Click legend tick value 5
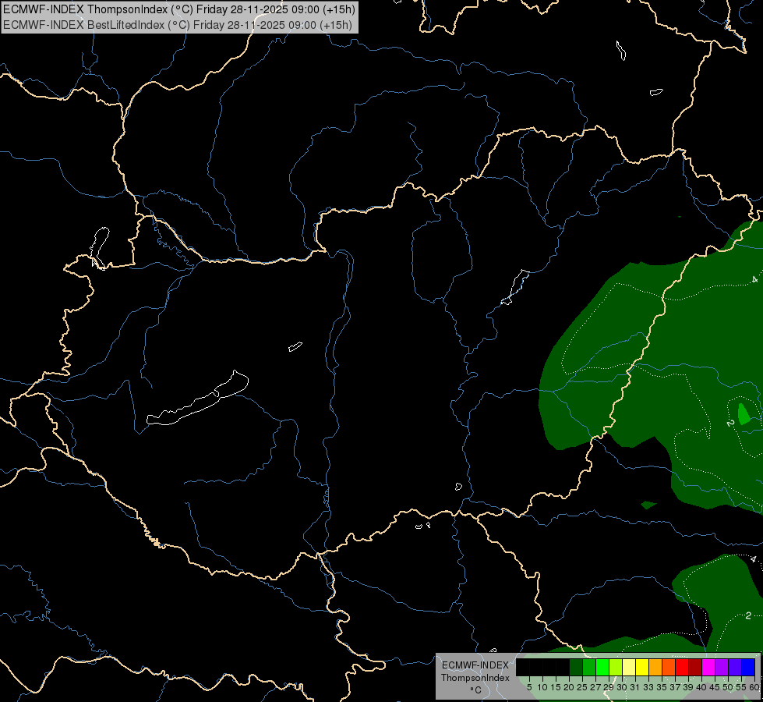Screen dimensions: 763x702 [529, 687]
